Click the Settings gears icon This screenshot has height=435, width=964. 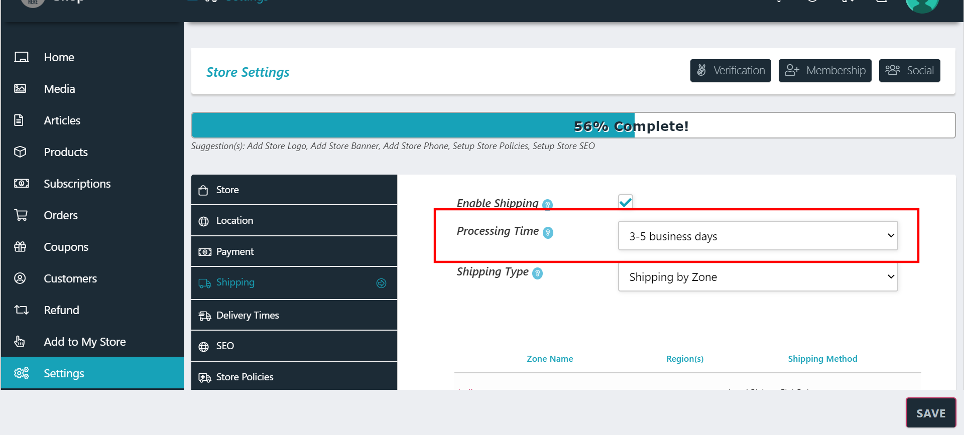click(22, 373)
